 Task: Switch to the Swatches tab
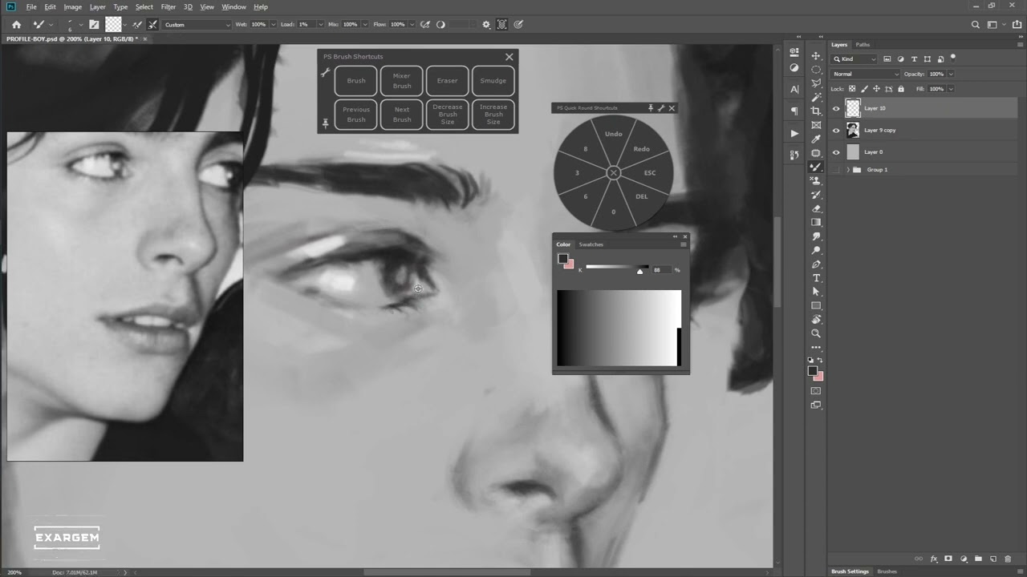[591, 244]
